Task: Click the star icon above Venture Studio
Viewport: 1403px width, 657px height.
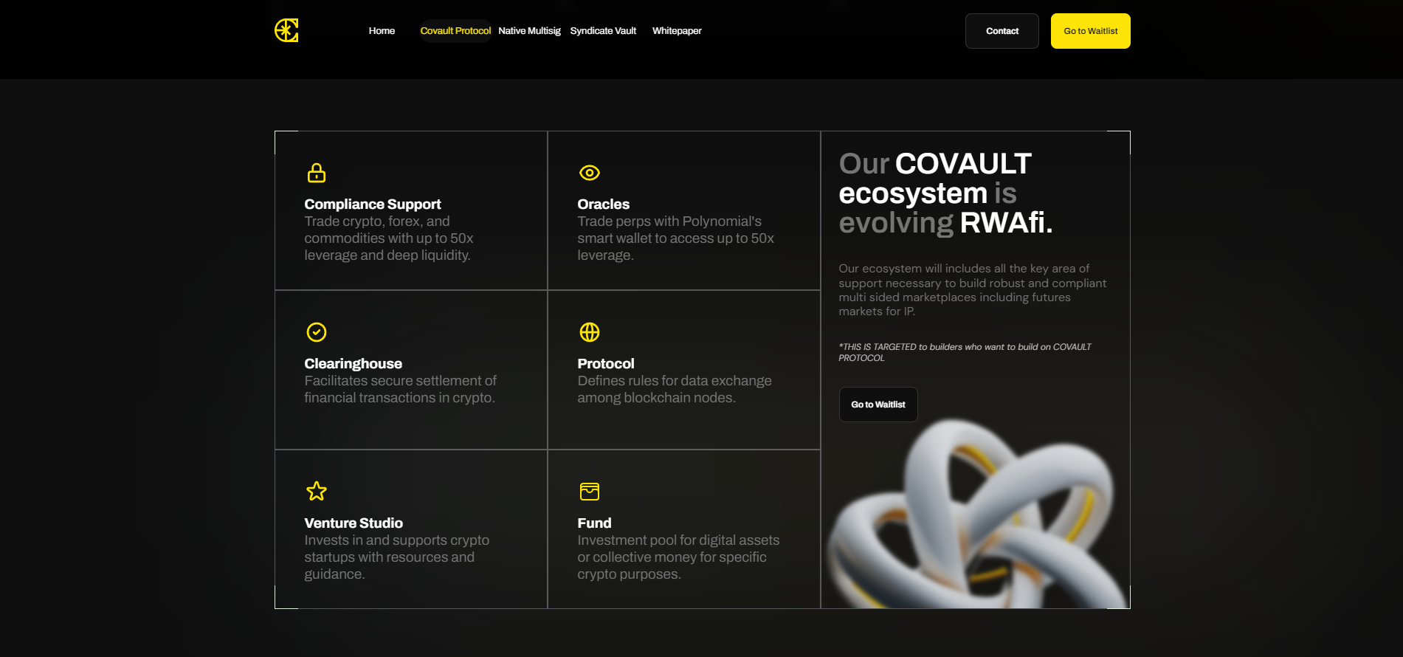Action: tap(317, 491)
